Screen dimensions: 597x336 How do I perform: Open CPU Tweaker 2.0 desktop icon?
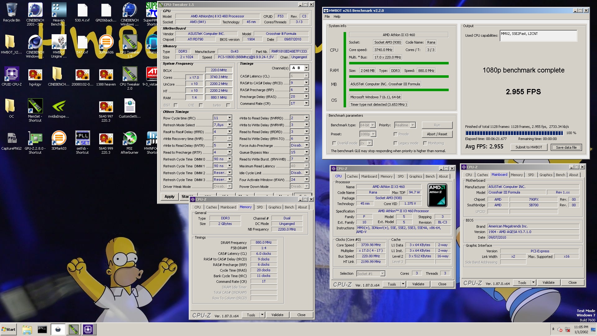point(130,78)
